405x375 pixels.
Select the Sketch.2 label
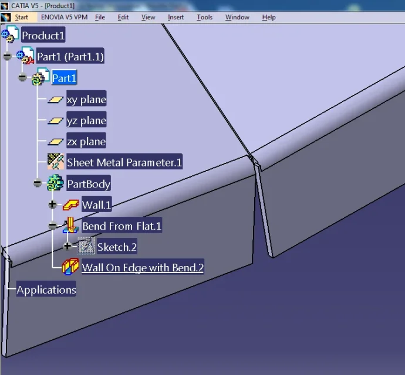click(x=117, y=246)
